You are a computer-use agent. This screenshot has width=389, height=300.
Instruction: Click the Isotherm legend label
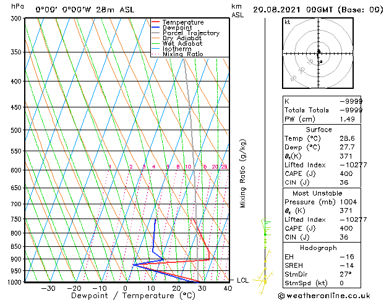coord(177,49)
